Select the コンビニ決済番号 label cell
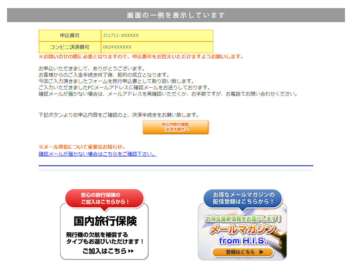 (x=70, y=47)
